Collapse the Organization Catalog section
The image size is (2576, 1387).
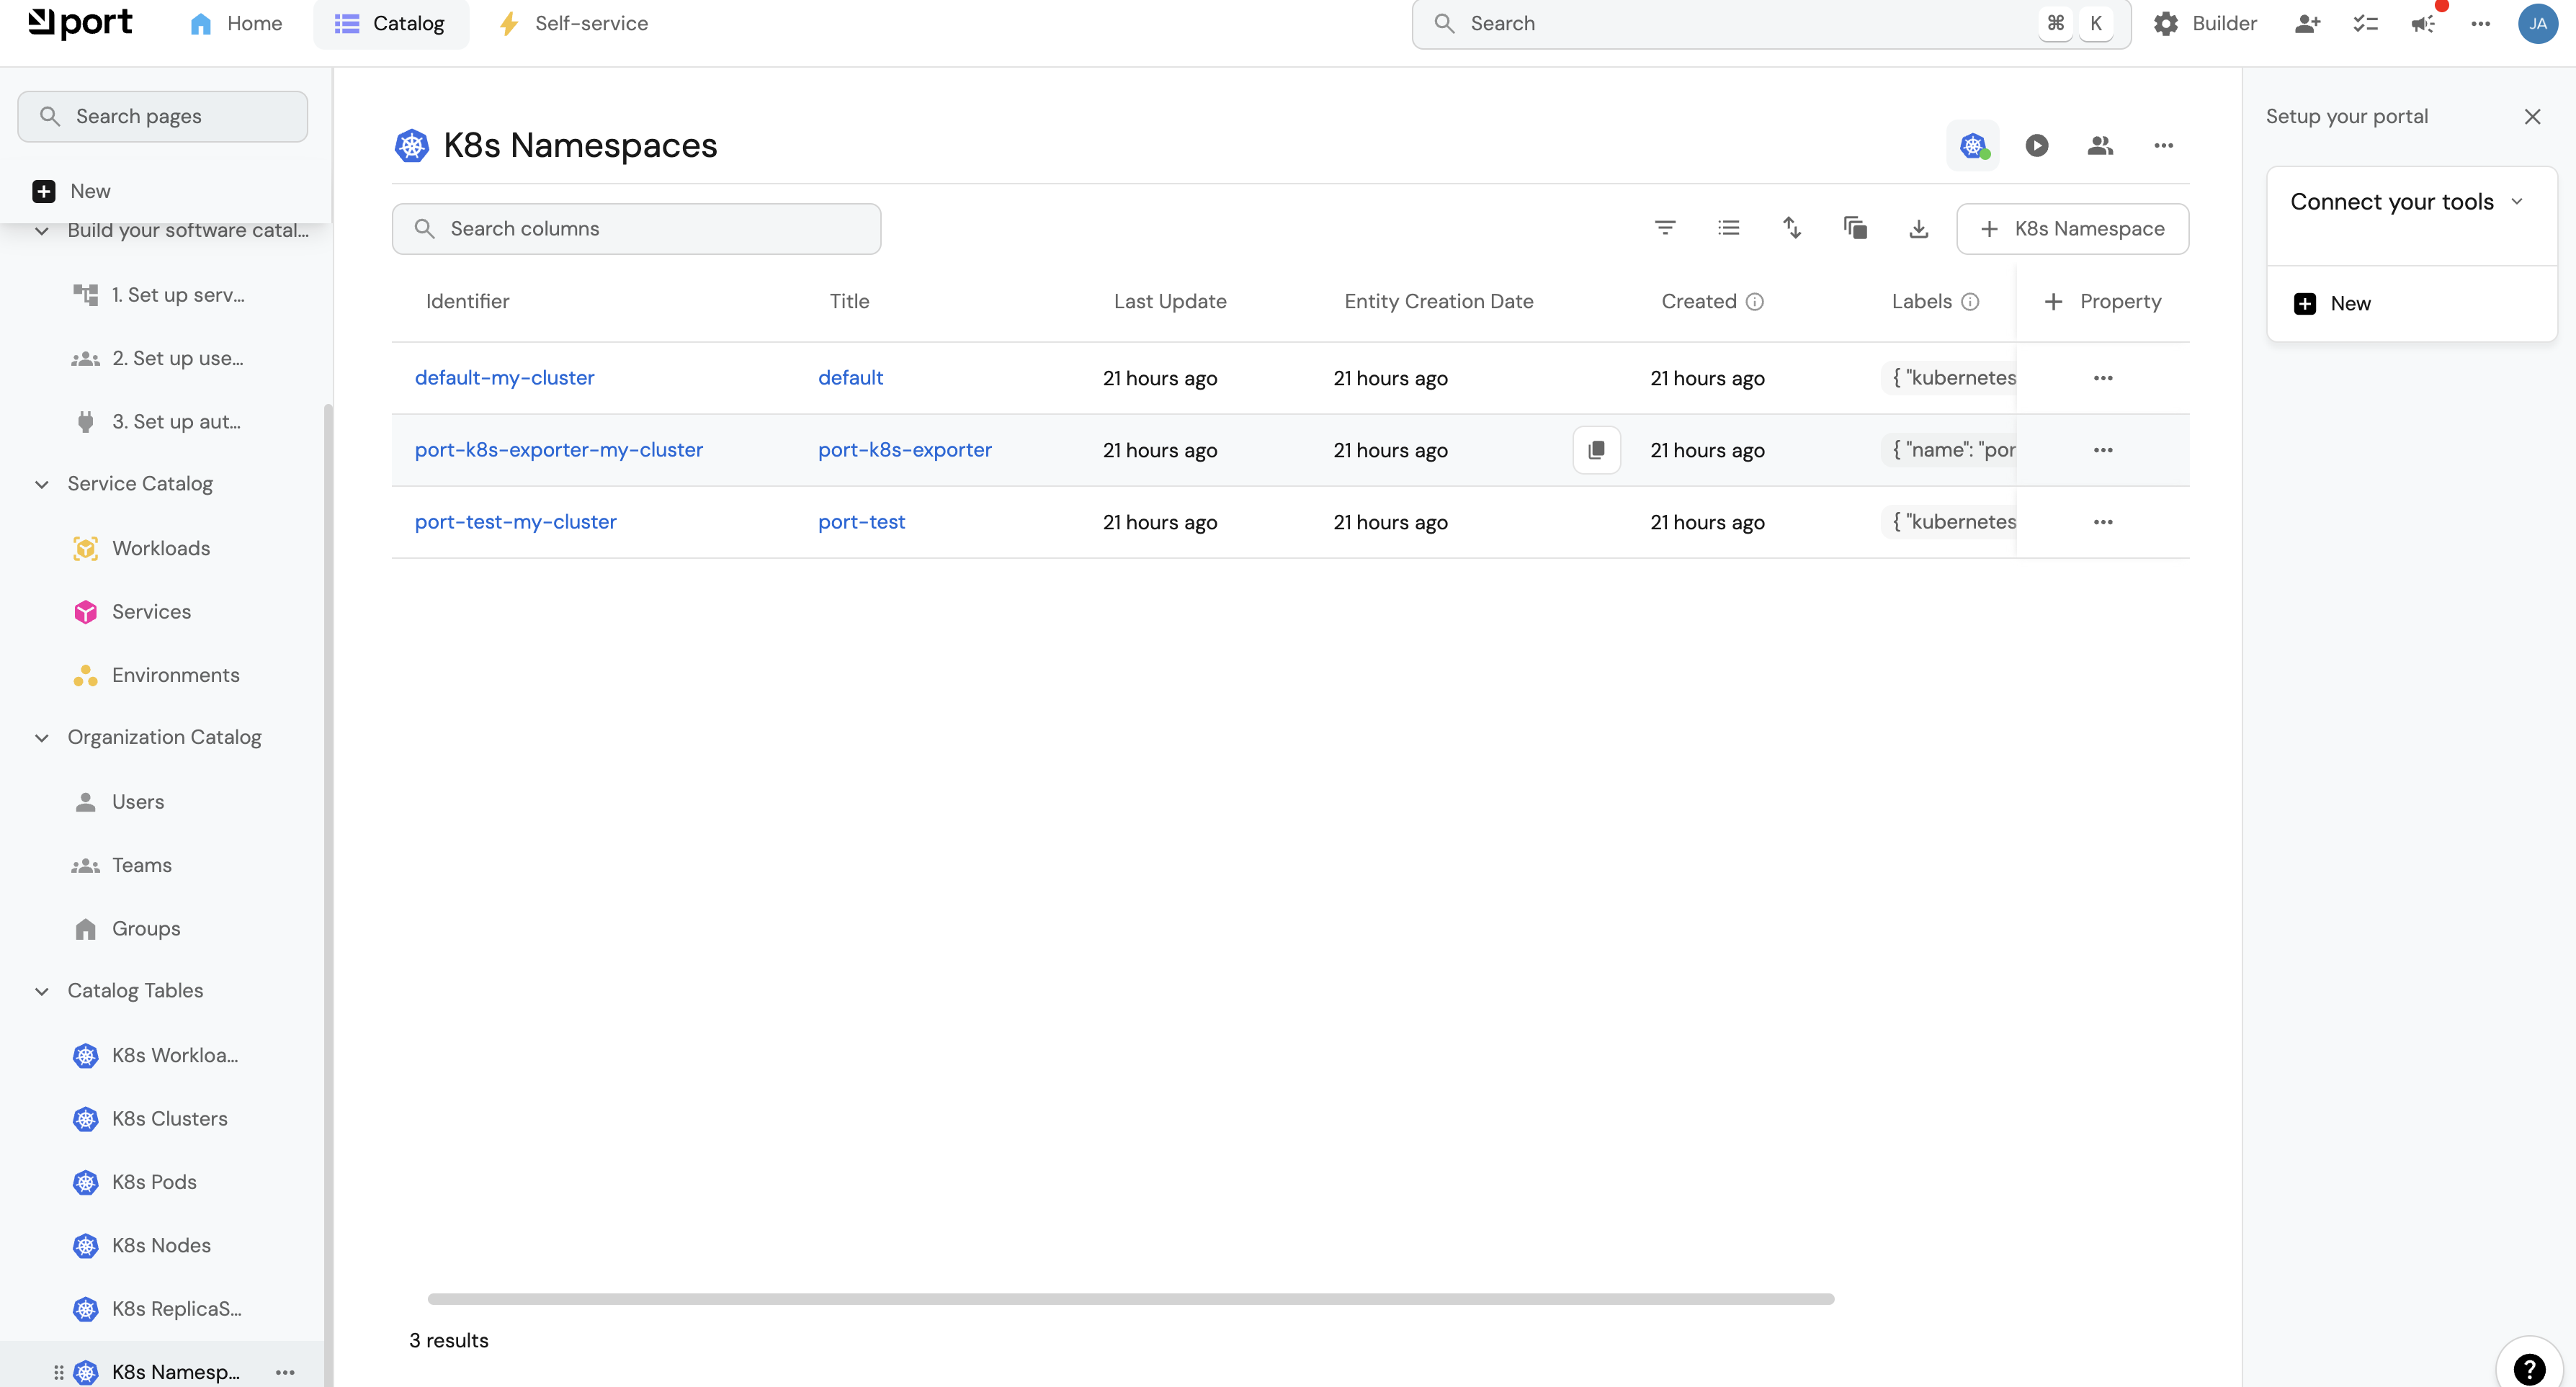pos(42,738)
